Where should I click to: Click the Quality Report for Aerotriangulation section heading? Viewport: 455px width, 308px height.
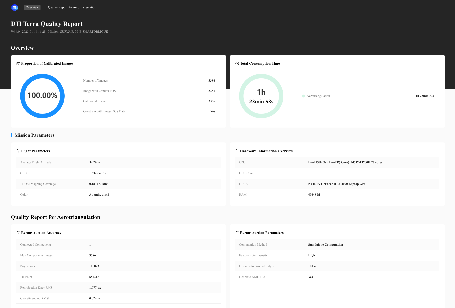pos(55,217)
